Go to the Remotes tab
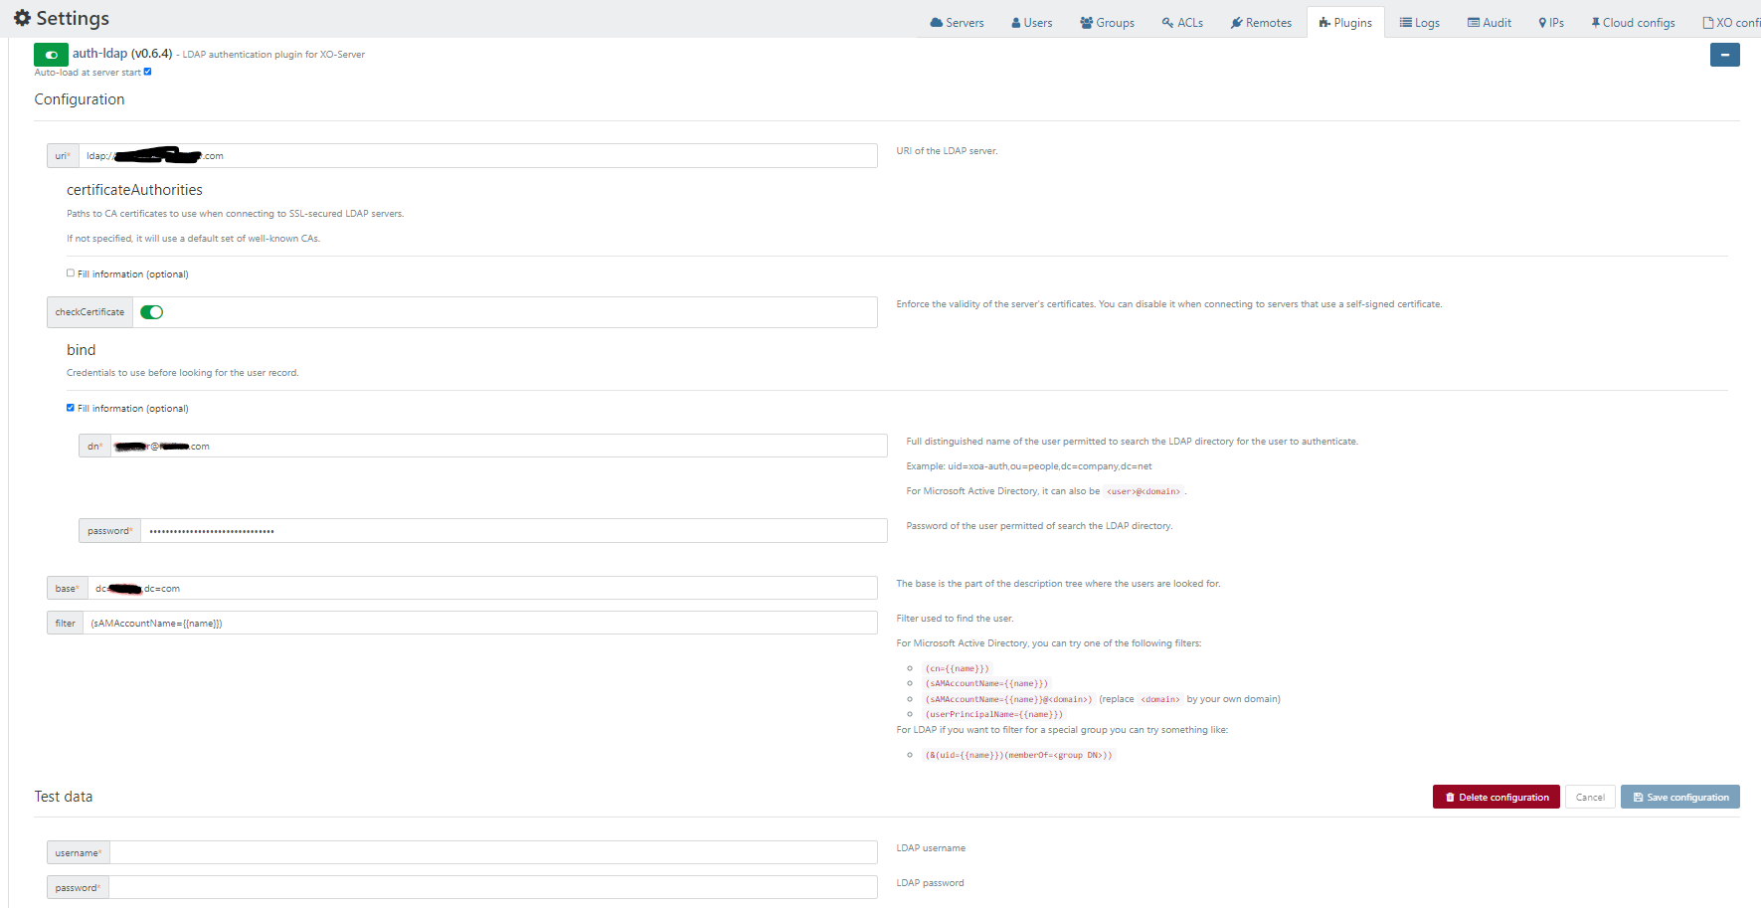The width and height of the screenshot is (1761, 908). 1261,23
